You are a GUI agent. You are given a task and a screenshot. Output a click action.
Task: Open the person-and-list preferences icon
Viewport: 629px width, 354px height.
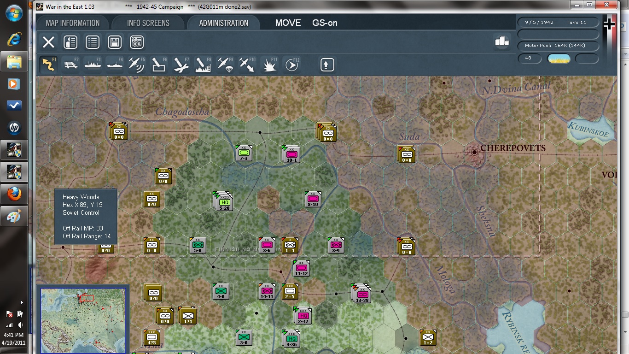[x=70, y=42]
